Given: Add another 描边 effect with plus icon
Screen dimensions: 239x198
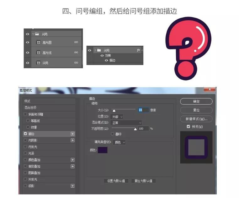Looking at the screenshot, I should pos(72,134).
